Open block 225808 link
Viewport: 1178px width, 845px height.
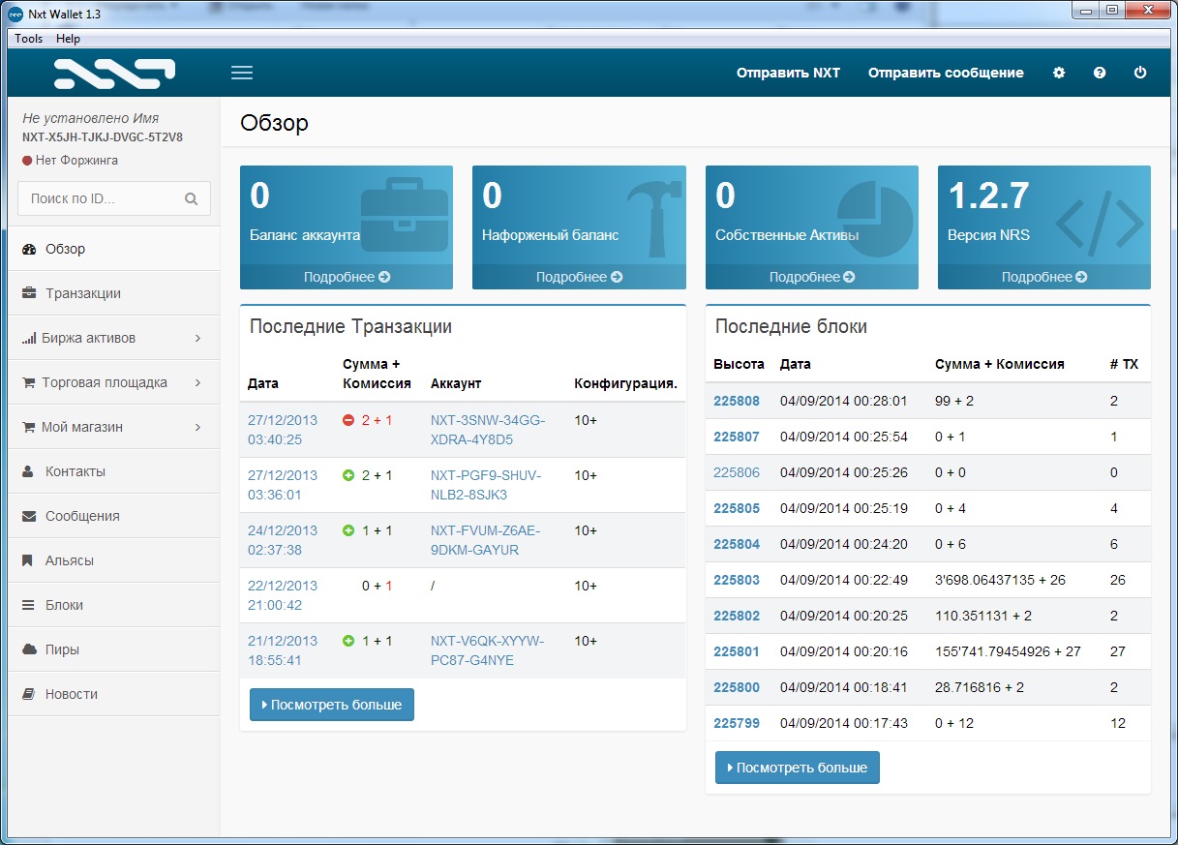coord(737,401)
